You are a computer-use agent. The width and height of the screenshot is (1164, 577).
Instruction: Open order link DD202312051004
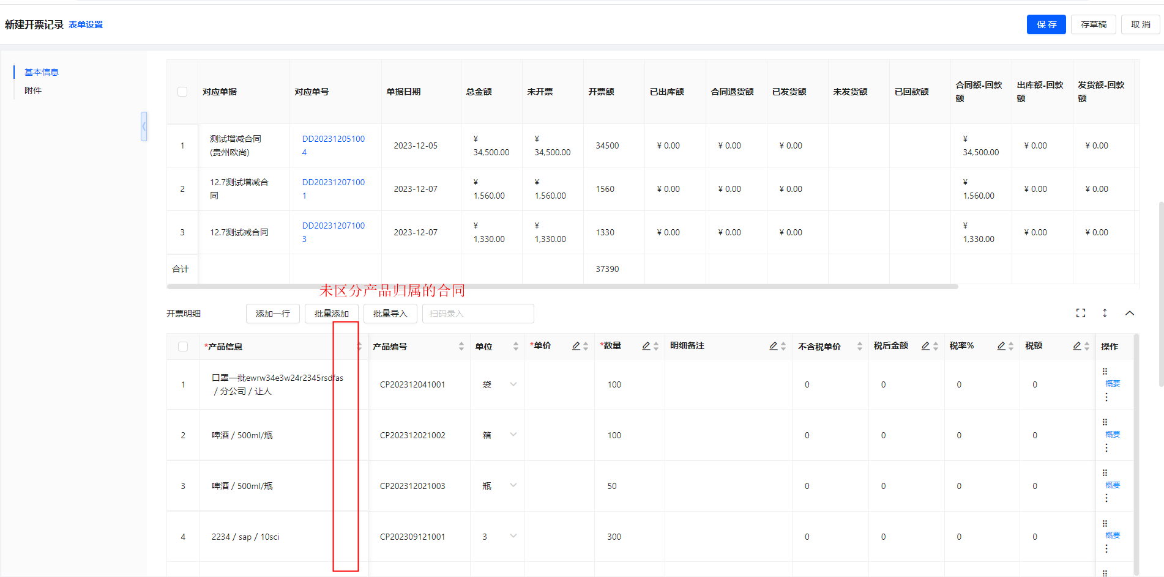click(x=334, y=145)
